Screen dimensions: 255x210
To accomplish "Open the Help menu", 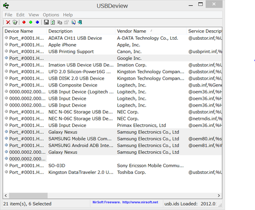I will pyautogui.click(x=68, y=15).
